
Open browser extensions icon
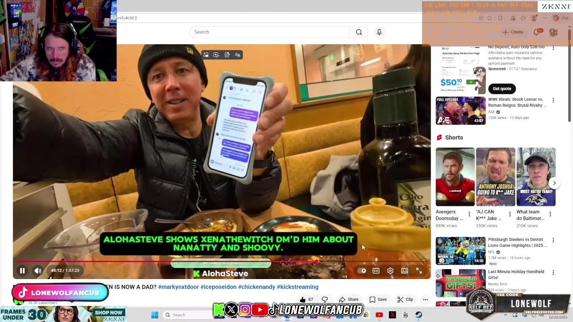pyautogui.click(x=500, y=18)
